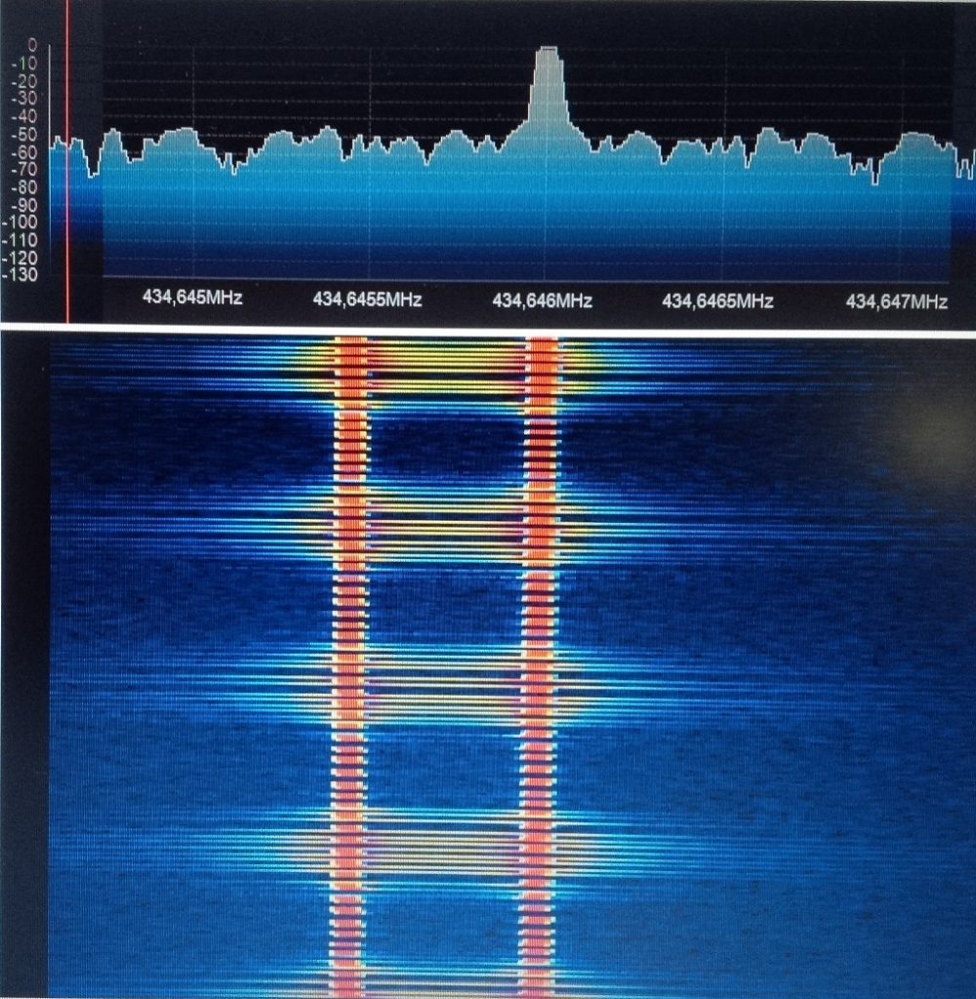
Task: Click the red vertical tuning line
Action: (67, 161)
